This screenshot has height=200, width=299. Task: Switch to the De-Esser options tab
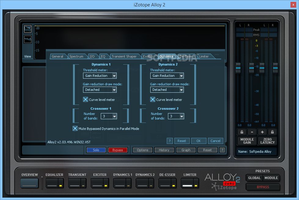186,56
